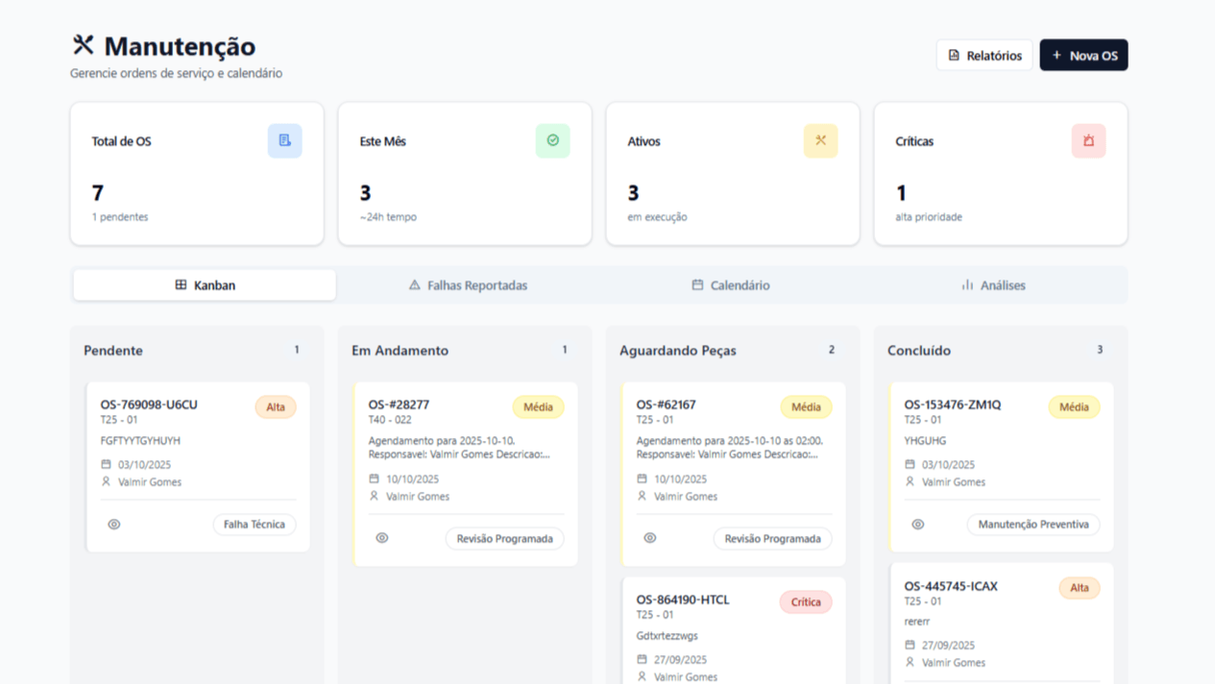Click eye icon on OS-#28277 card

click(382, 538)
